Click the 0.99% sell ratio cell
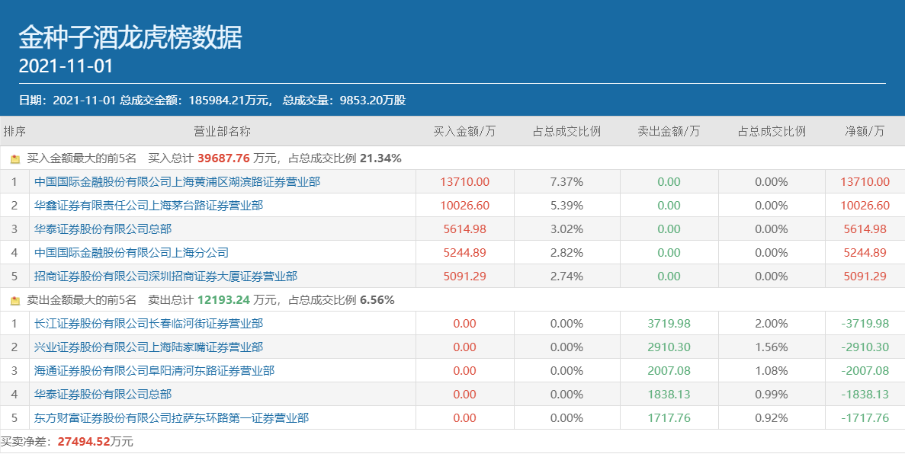 tap(772, 395)
